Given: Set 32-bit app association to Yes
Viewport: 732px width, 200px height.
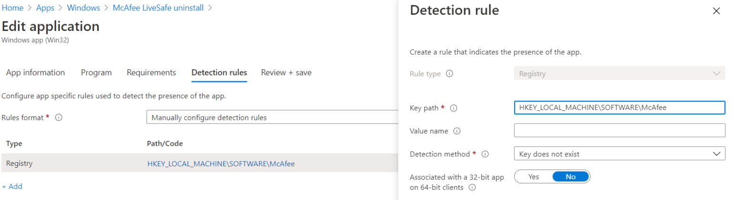Looking at the screenshot, I should click(x=533, y=177).
